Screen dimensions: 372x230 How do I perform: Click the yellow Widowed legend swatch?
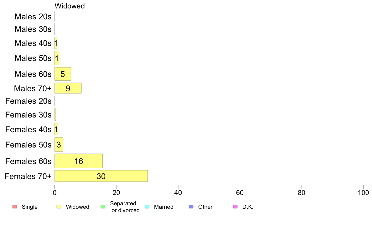click(59, 207)
